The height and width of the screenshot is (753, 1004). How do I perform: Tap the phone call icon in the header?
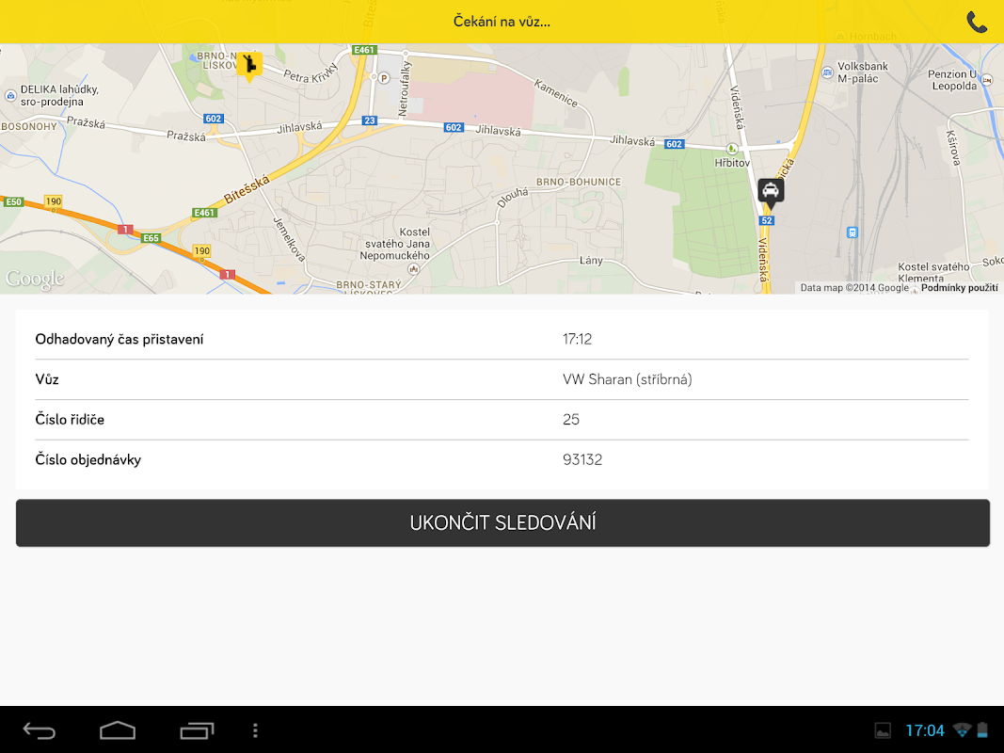(977, 23)
